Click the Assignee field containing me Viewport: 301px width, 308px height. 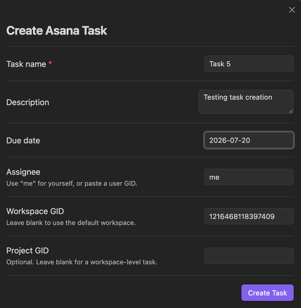[x=249, y=177]
